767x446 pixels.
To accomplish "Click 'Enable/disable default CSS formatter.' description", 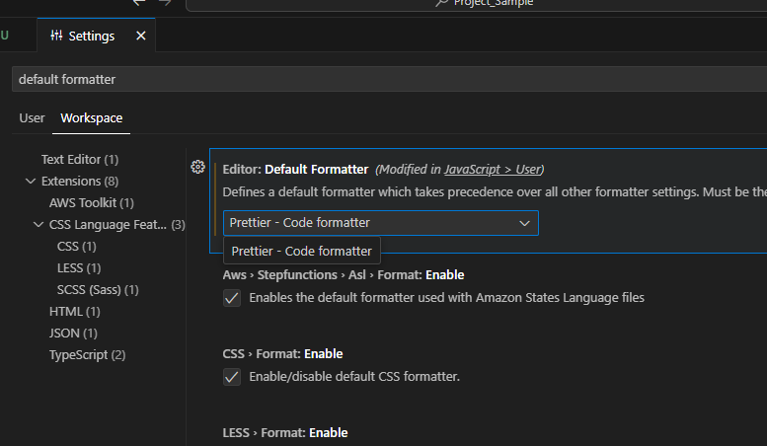I will click(354, 377).
